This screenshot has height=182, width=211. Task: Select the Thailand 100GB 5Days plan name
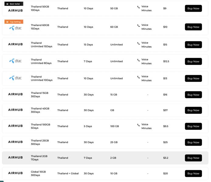[x=40, y=126]
